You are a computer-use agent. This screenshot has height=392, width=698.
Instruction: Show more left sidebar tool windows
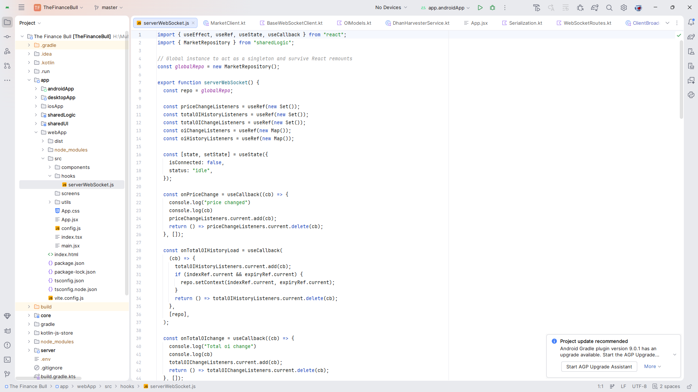click(7, 80)
